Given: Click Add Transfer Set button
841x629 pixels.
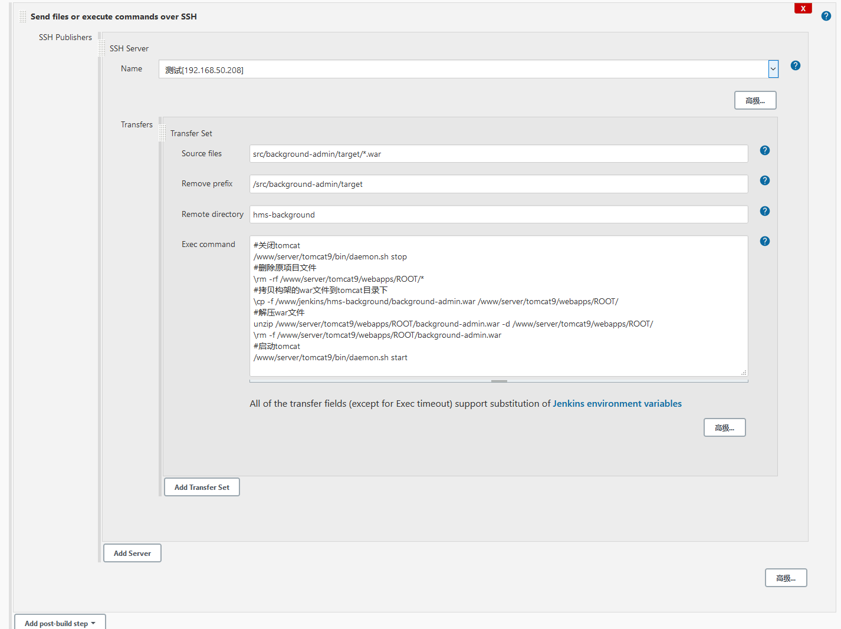Looking at the screenshot, I should point(202,487).
